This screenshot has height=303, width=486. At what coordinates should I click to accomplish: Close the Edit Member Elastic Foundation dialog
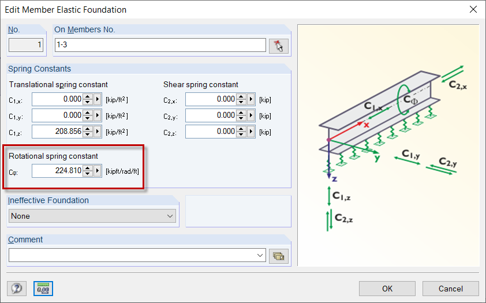click(473, 10)
